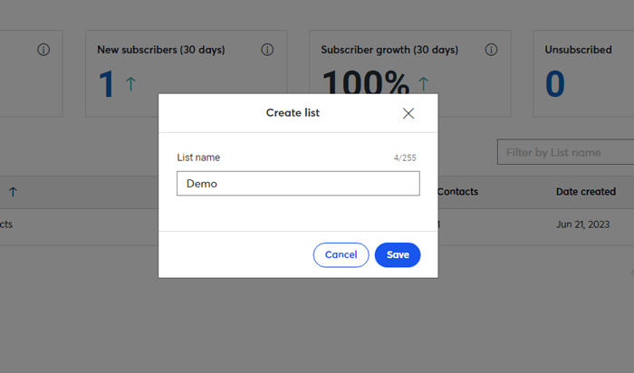Click the info icon on Subscriber growth card

(491, 50)
